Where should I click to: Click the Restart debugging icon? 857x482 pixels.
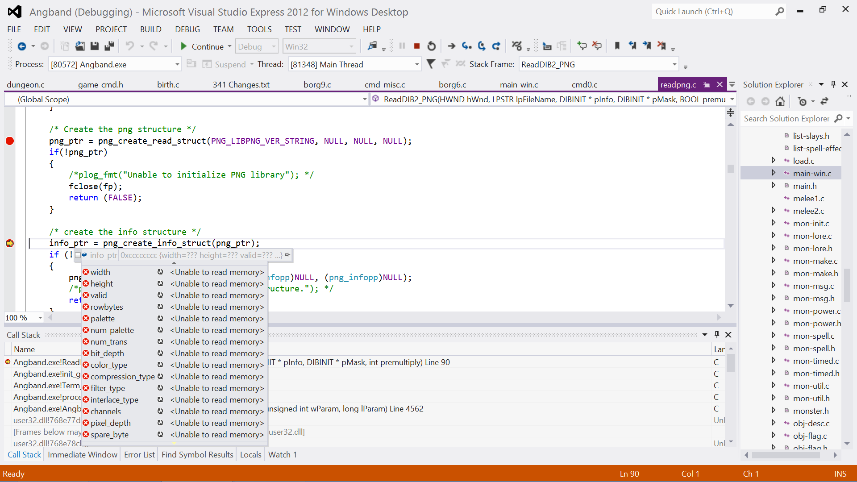pos(431,46)
